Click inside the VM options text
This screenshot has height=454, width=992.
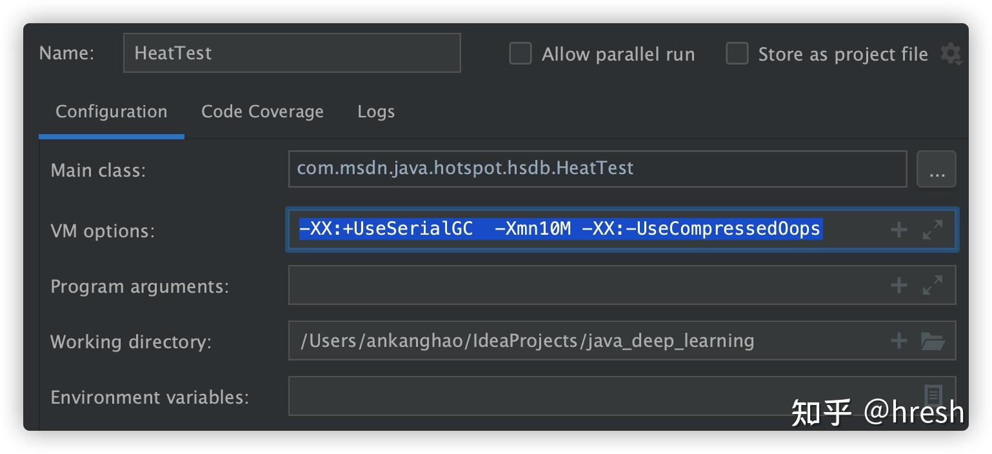click(560, 229)
